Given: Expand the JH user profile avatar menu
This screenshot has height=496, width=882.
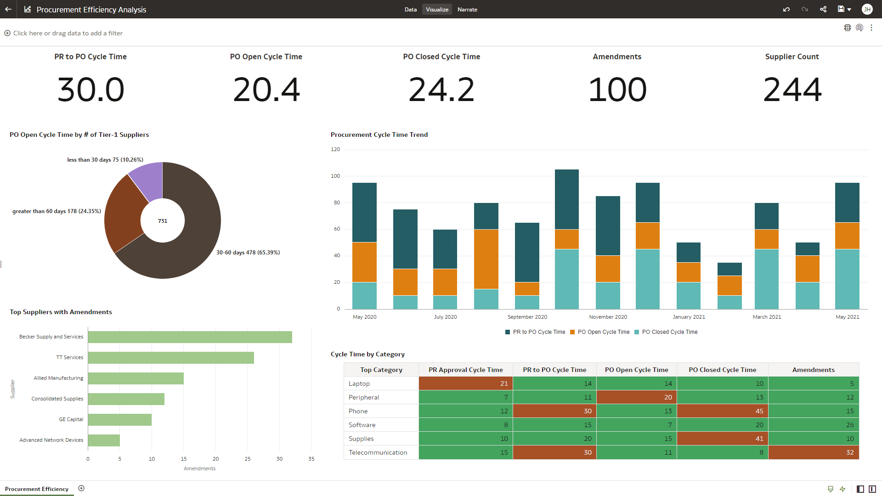Looking at the screenshot, I should tap(867, 9).
